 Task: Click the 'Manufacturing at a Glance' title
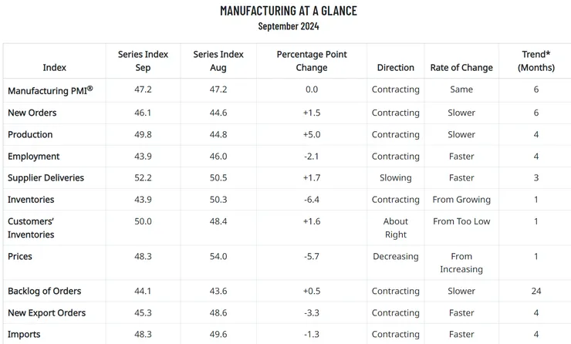[x=289, y=11]
